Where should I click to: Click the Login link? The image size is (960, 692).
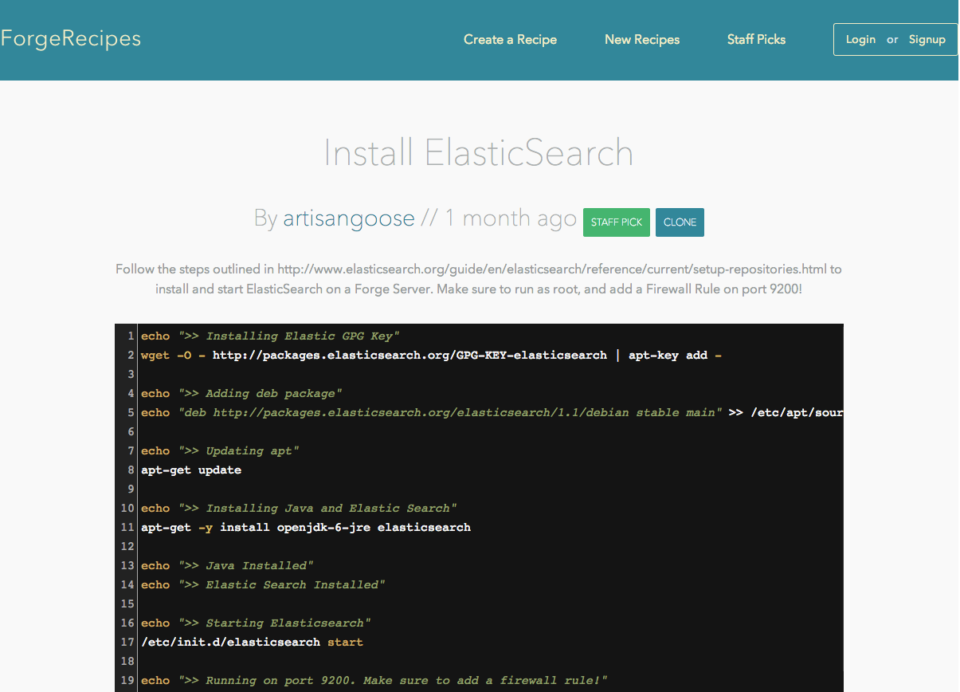pos(860,40)
